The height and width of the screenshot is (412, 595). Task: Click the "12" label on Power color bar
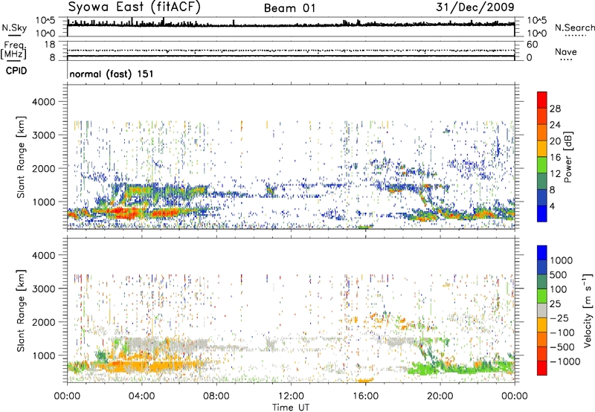[x=555, y=174]
